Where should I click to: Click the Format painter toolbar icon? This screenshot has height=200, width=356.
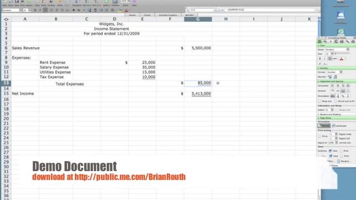[51, 2]
